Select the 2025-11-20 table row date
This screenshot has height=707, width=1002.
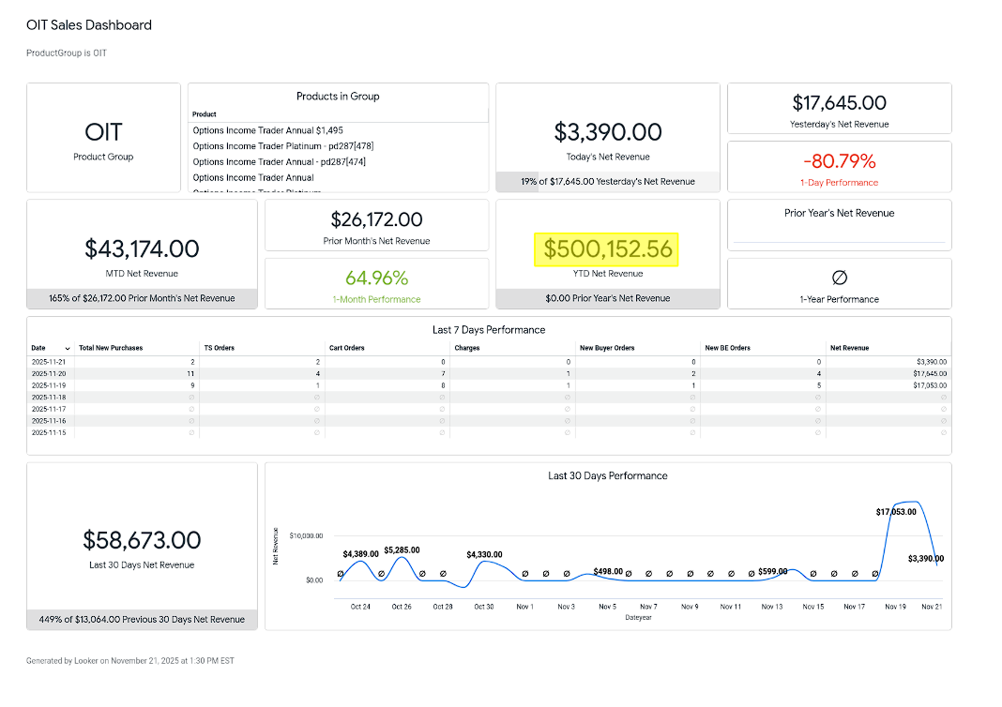47,373
